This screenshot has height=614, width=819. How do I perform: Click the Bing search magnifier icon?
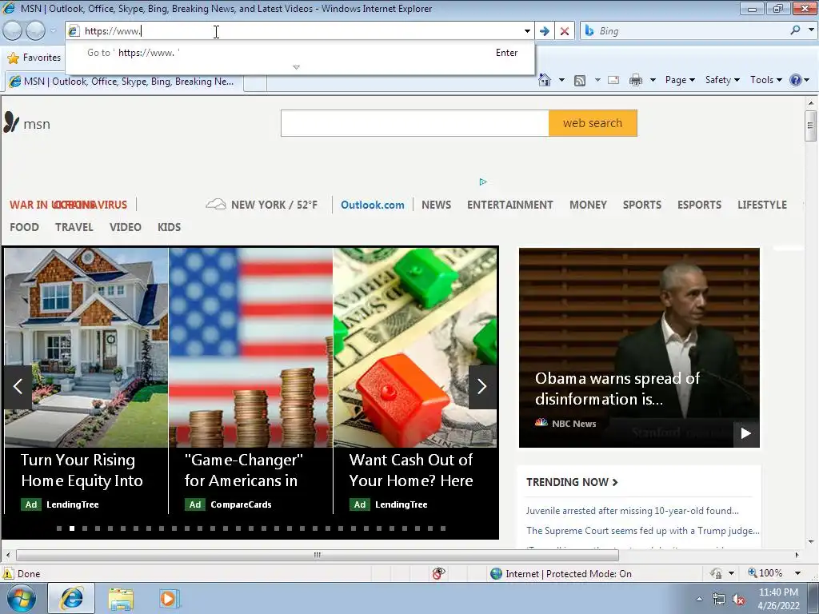coord(795,31)
